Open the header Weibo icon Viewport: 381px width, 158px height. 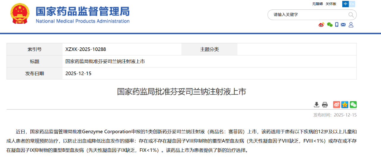[x=321, y=25]
